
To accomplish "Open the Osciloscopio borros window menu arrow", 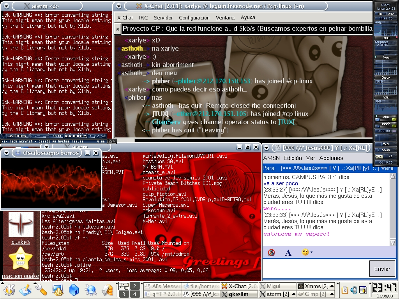I will coord(7,153).
